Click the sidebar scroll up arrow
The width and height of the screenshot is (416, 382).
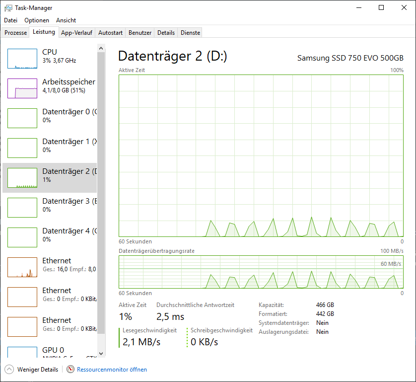101,48
